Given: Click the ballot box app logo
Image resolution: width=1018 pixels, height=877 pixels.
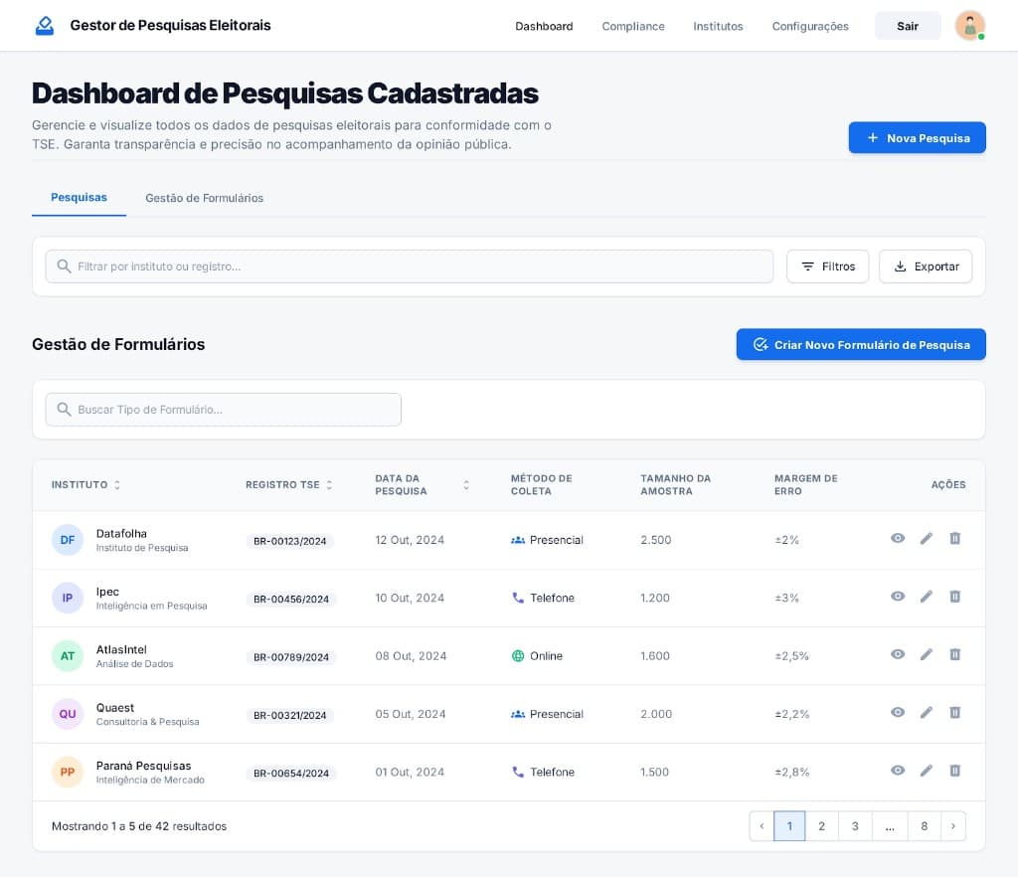Looking at the screenshot, I should point(44,26).
